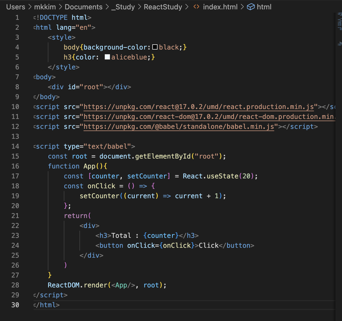
Task: Click the '<App/>' component on line 28
Action: click(123, 285)
